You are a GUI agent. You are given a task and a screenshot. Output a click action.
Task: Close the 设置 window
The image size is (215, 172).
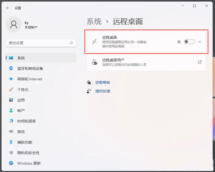[207, 6]
